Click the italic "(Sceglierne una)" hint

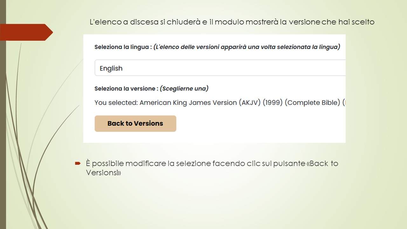point(184,88)
